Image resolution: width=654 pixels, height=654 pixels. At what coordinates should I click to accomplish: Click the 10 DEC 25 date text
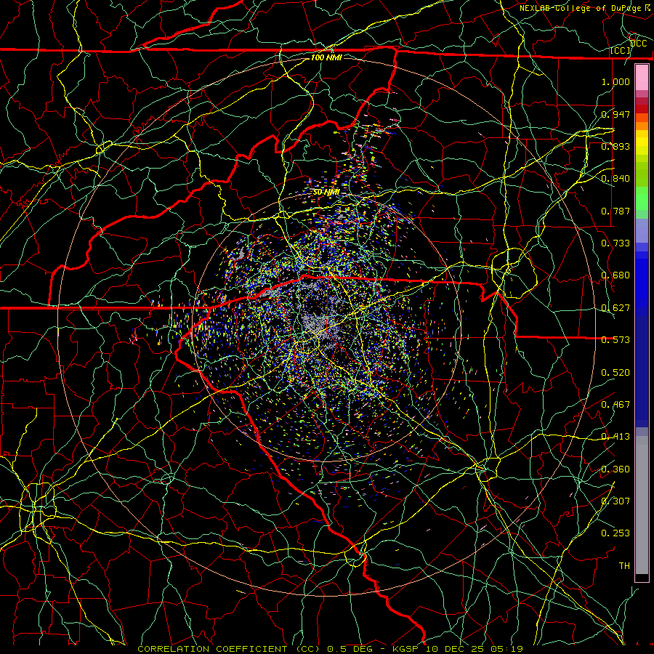pyautogui.click(x=455, y=649)
